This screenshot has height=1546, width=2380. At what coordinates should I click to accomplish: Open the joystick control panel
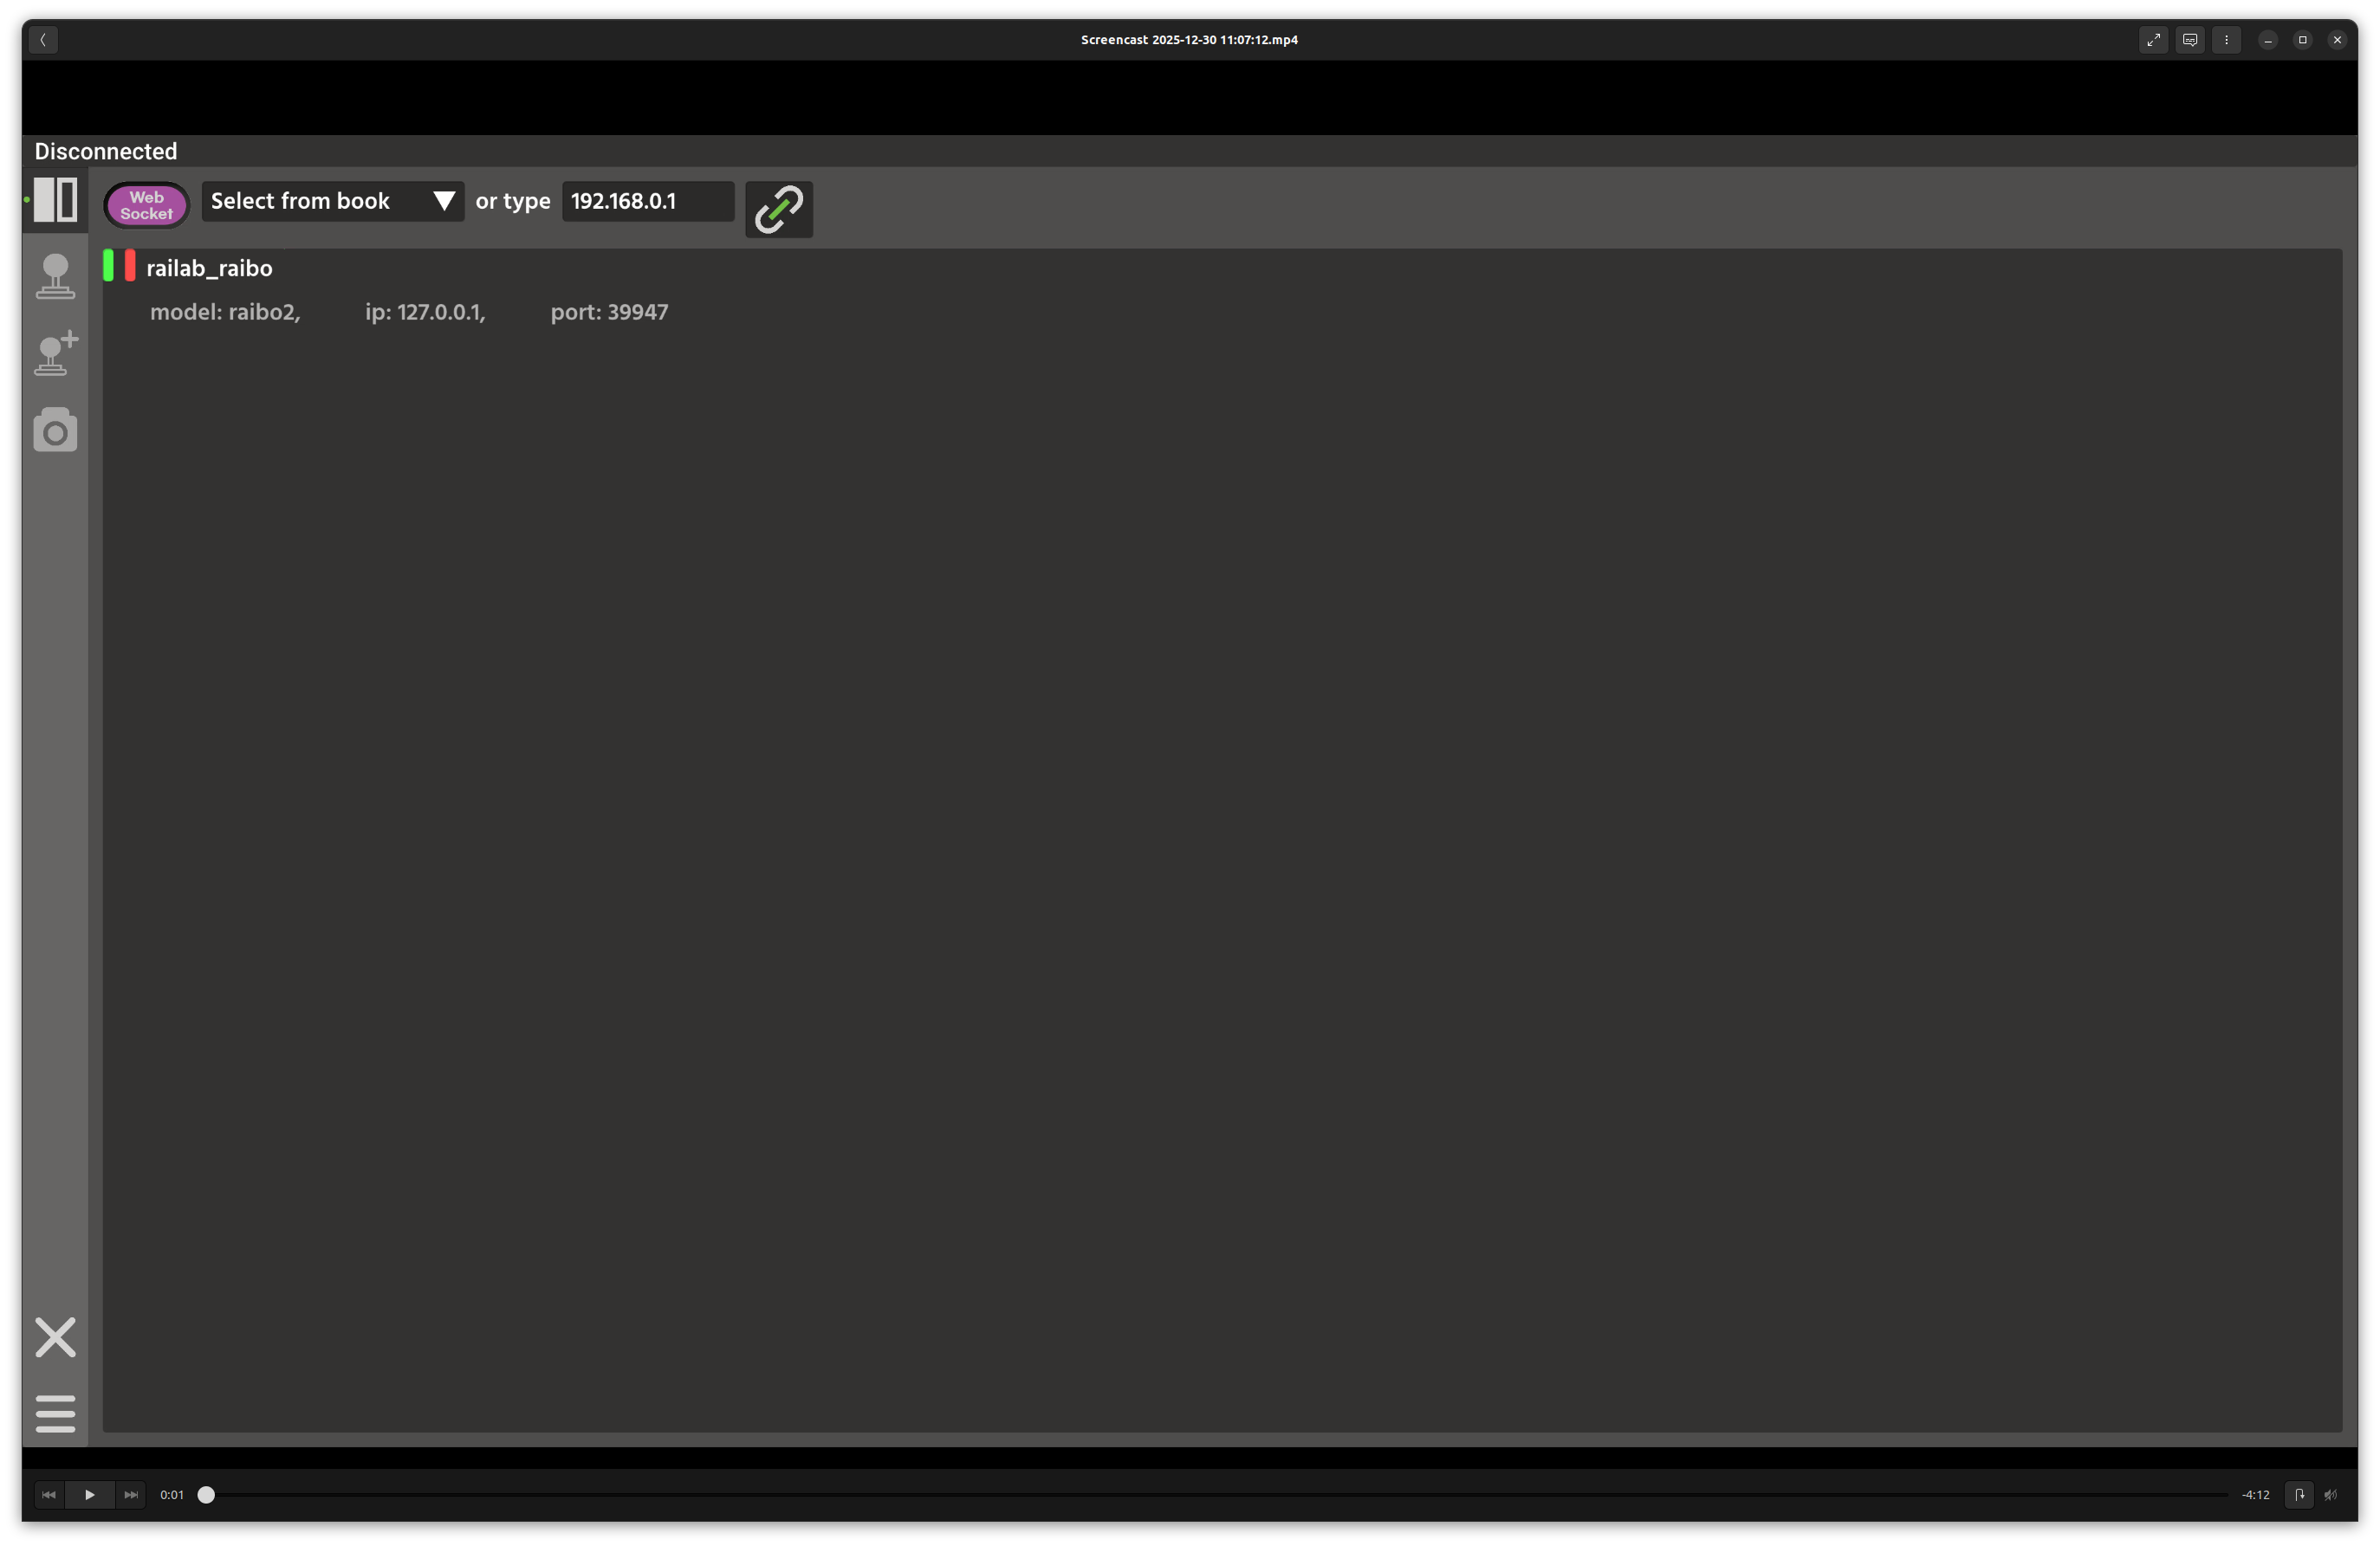(55, 275)
